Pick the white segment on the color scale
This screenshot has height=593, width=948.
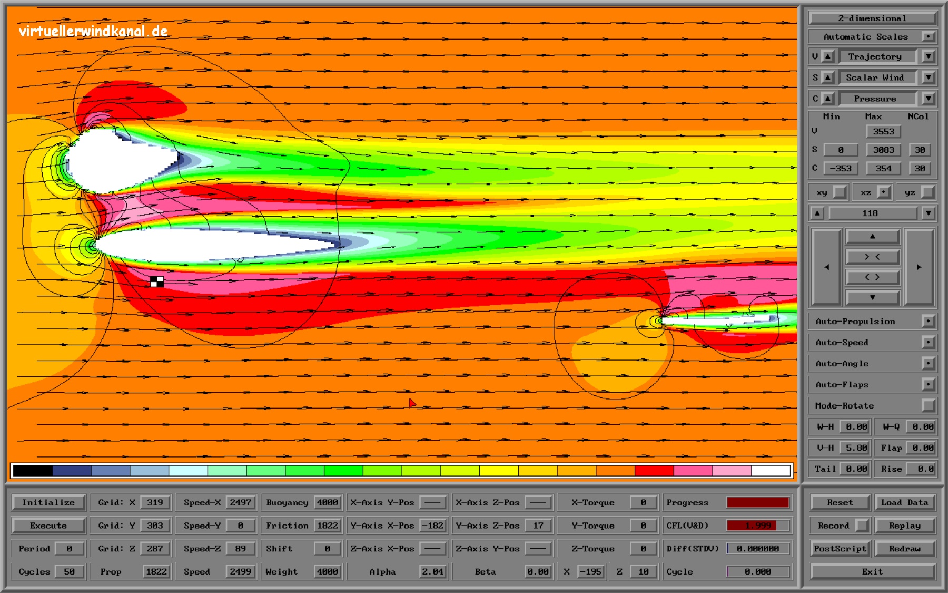coord(771,471)
